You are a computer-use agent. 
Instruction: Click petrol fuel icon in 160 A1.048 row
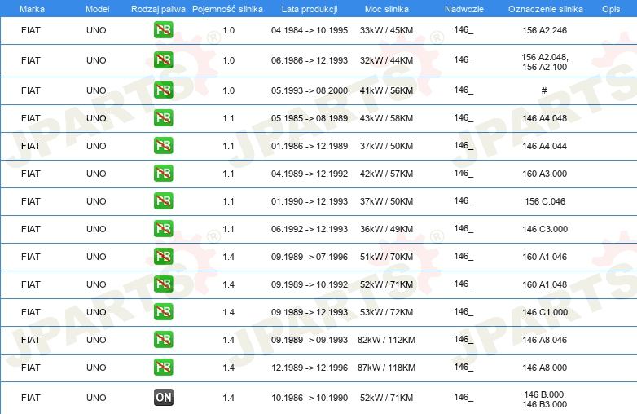163,284
